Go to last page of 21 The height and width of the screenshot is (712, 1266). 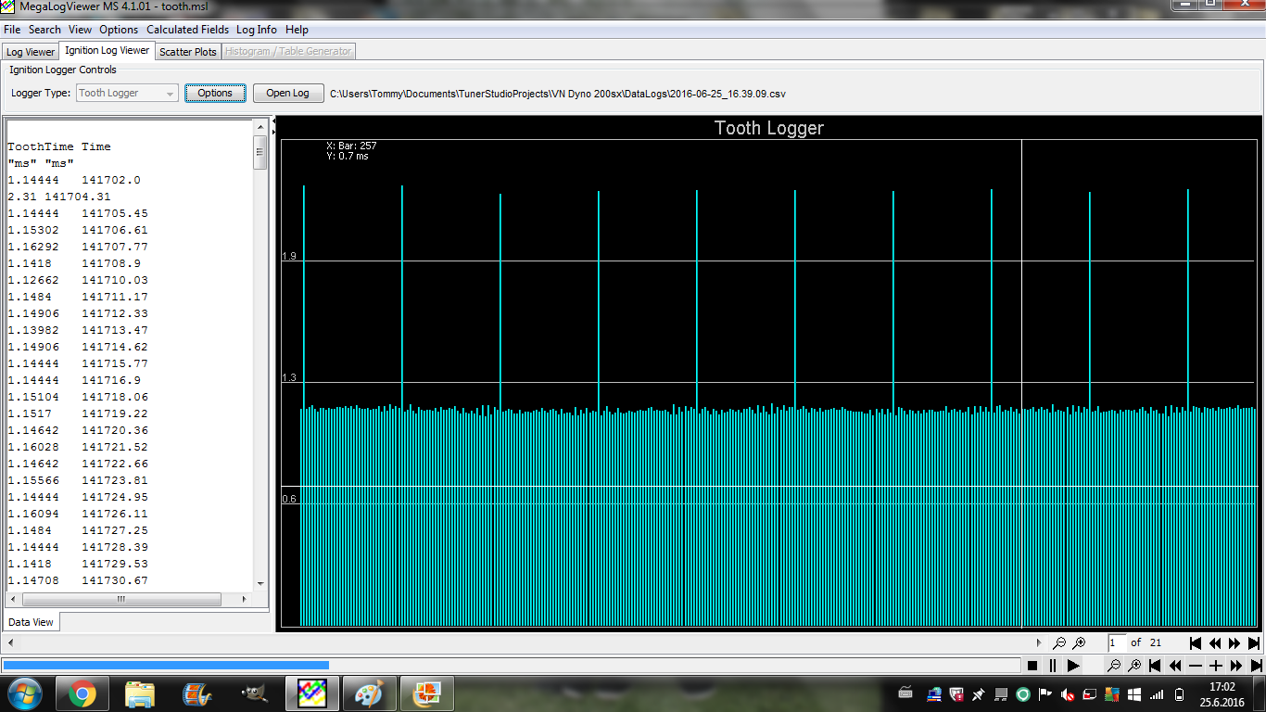[x=1254, y=642]
